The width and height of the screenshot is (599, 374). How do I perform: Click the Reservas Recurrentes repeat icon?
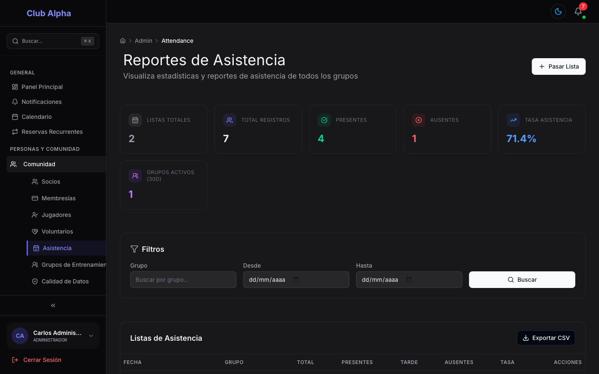15,132
